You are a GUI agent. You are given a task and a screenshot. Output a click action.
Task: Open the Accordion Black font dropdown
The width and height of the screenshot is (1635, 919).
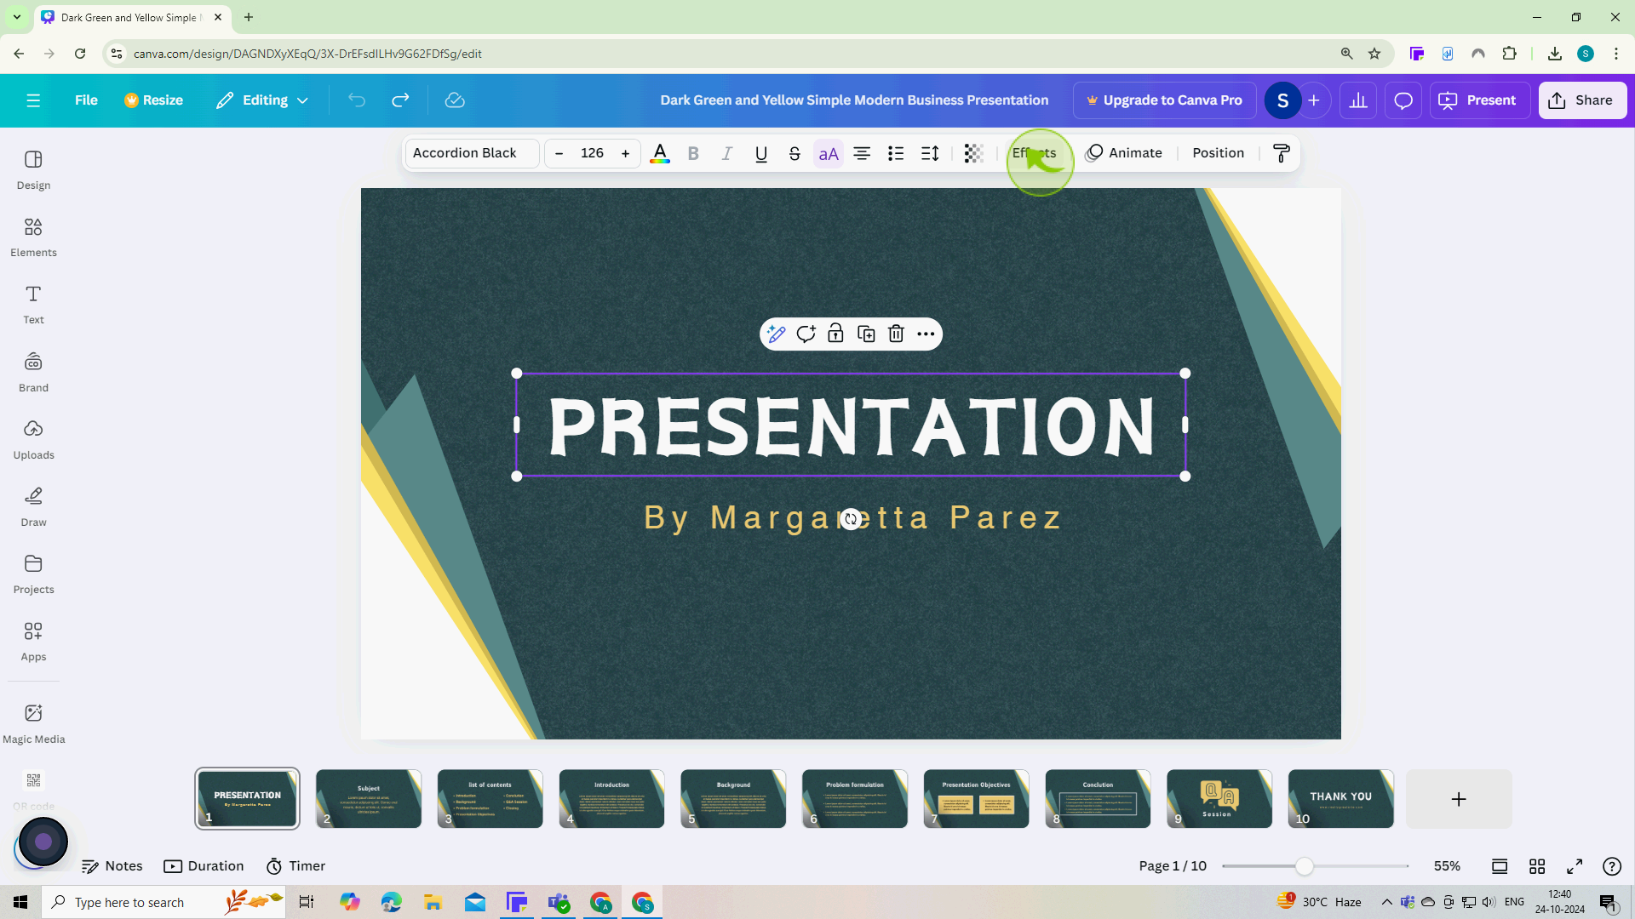[x=472, y=153]
